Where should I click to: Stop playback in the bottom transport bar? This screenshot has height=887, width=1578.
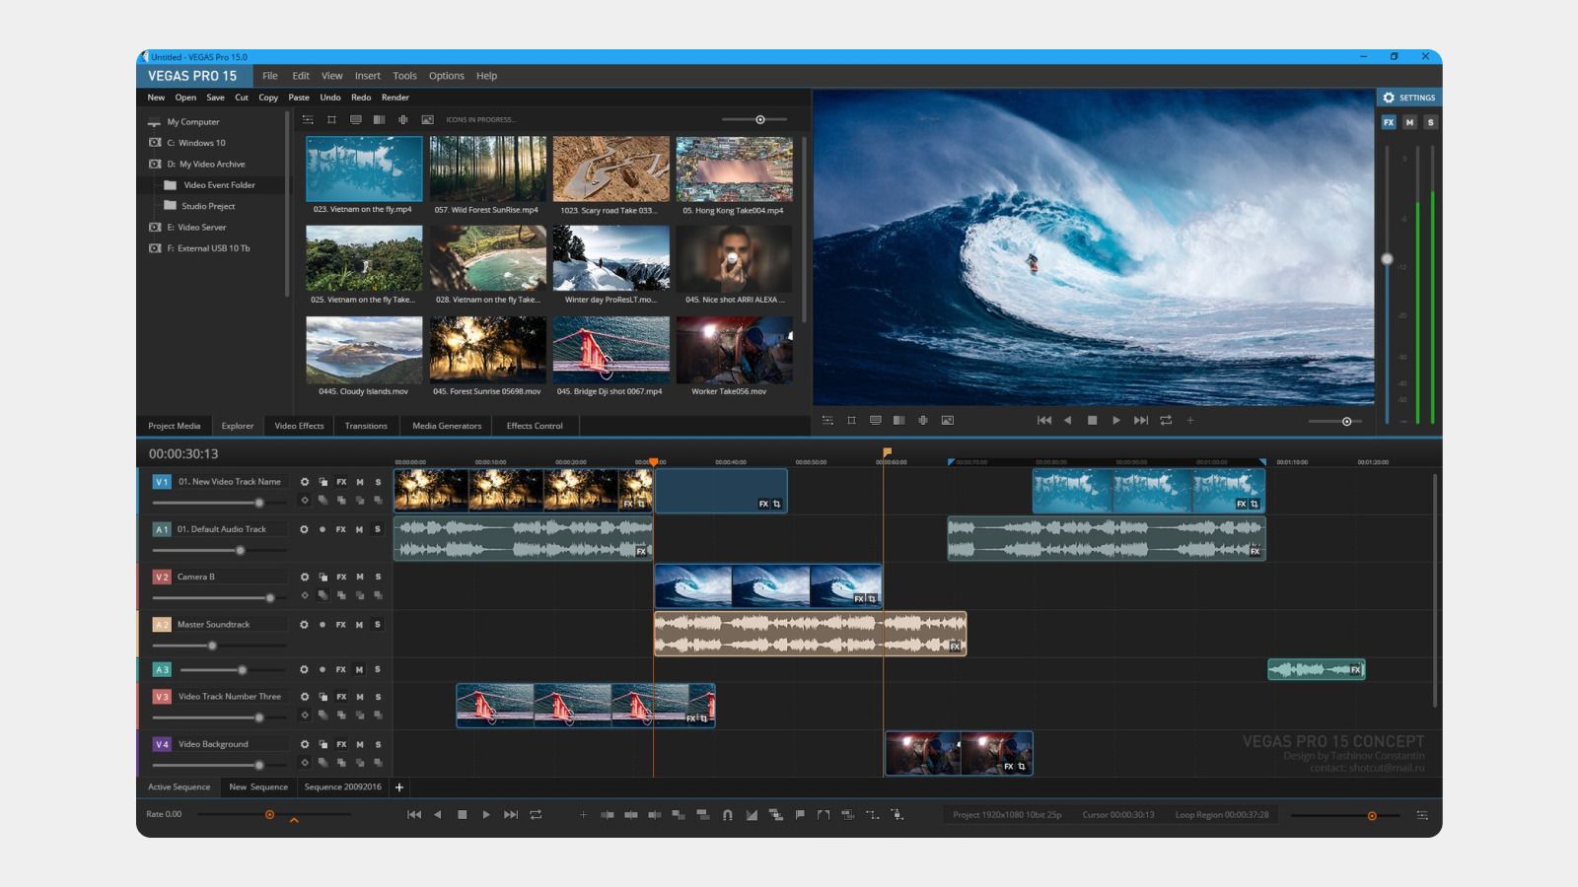point(462,815)
